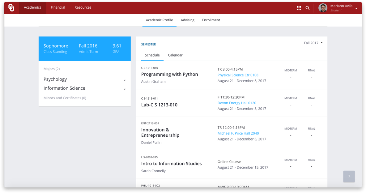366x193 pixels.
Task: Click the Lab-C S 1213-010 course title
Action: (159, 105)
